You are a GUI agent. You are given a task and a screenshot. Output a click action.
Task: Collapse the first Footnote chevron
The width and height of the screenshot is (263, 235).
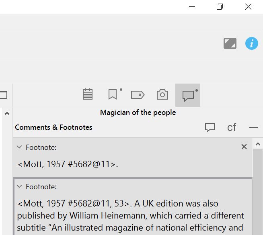point(19,147)
